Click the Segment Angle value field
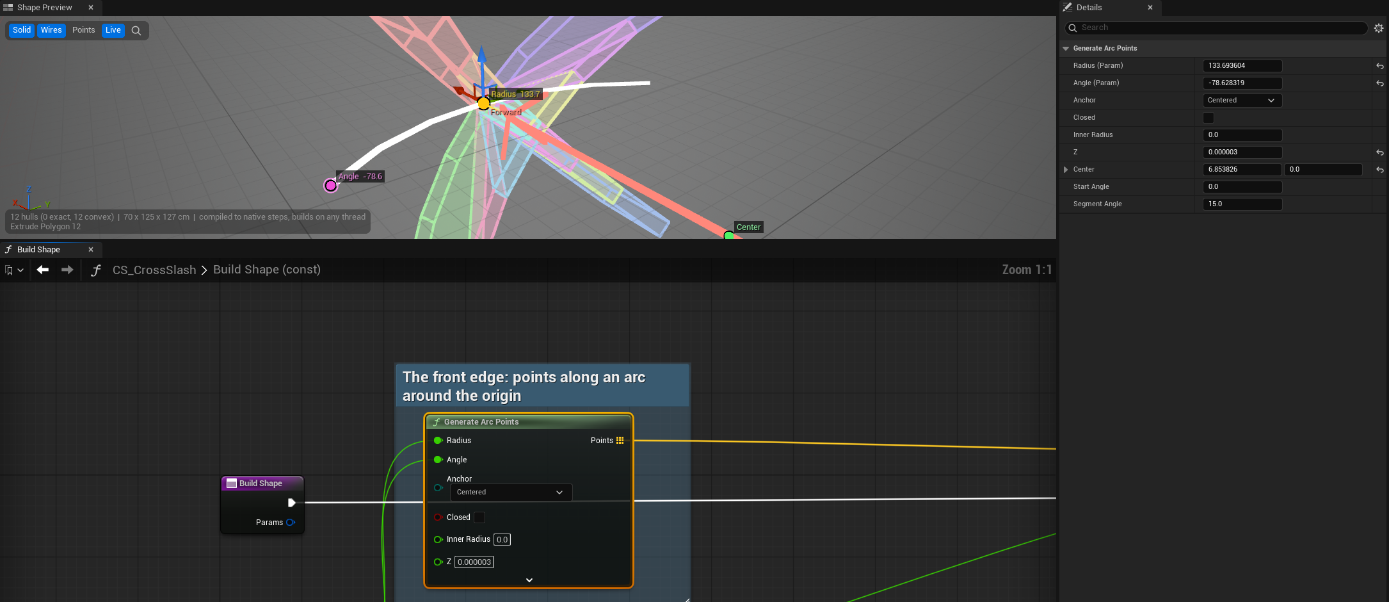 pyautogui.click(x=1242, y=204)
